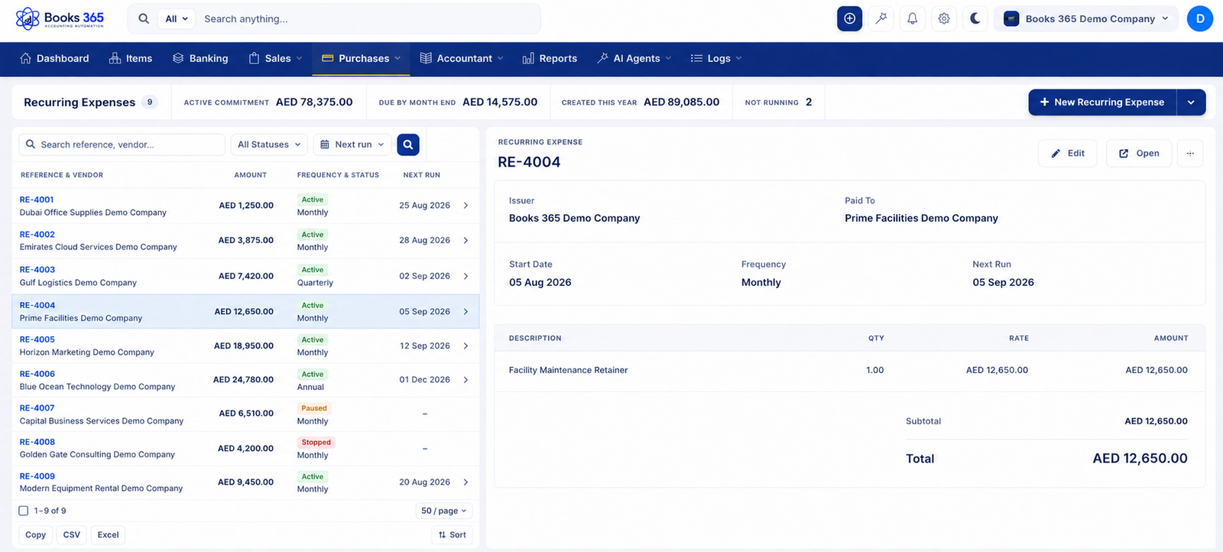Click the Reference & Vendor column header

(x=62, y=175)
